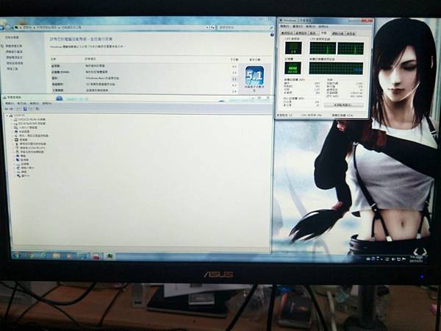Expand the Sound, video and game controllers node
Screen dimensions: 441x331
point(12,135)
